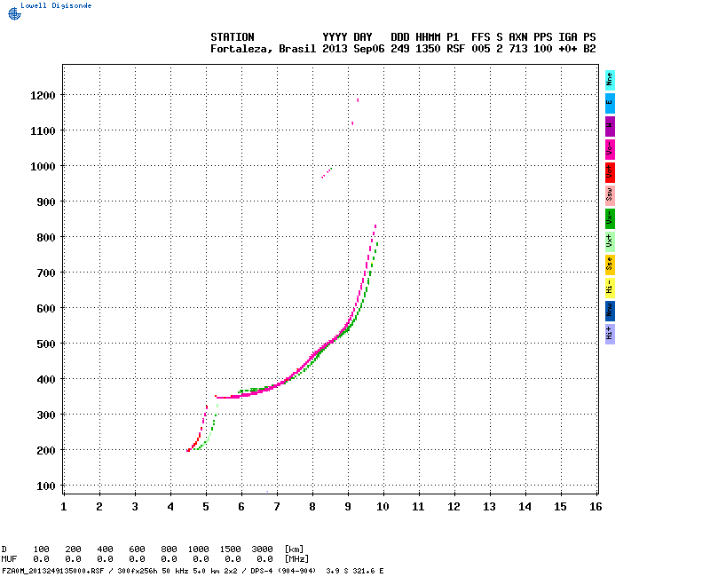
Task: Click the MUF row label
Action: click(9, 559)
